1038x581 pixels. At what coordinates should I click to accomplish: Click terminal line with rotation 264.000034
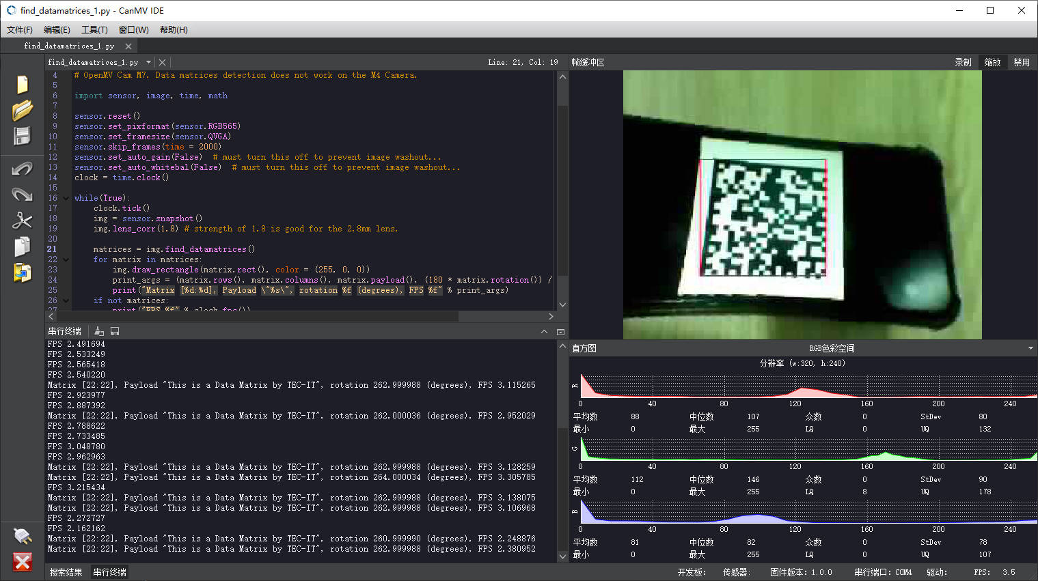pyautogui.click(x=292, y=477)
